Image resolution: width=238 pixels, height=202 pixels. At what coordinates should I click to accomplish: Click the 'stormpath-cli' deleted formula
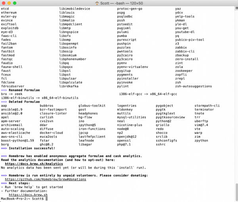click(x=207, y=106)
